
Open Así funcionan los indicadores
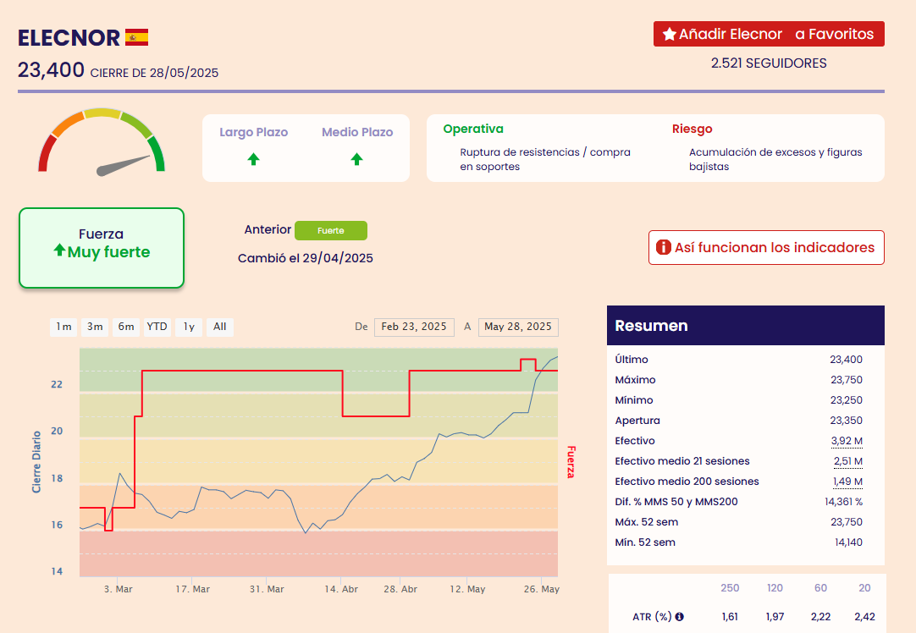(x=766, y=248)
